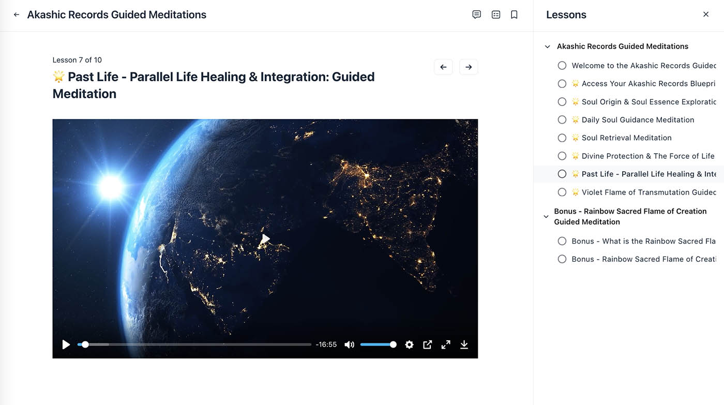Play the video using the bottom-left play button
Screen dimensions: 724x405
point(66,344)
